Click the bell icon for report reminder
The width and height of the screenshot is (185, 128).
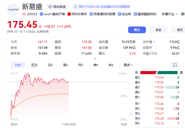coord(75,6)
